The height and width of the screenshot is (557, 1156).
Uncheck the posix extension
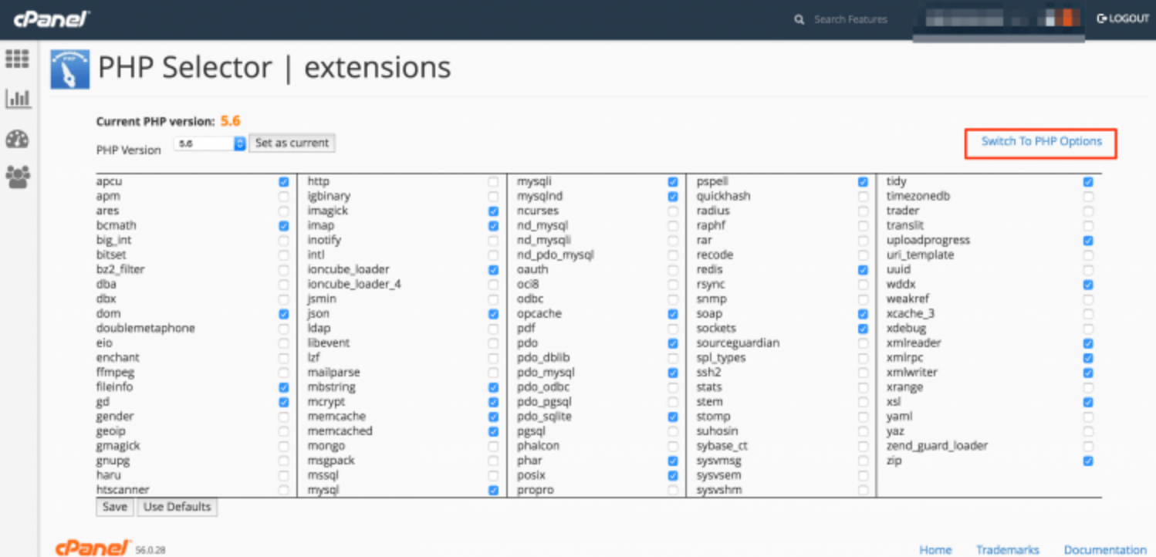click(x=673, y=475)
